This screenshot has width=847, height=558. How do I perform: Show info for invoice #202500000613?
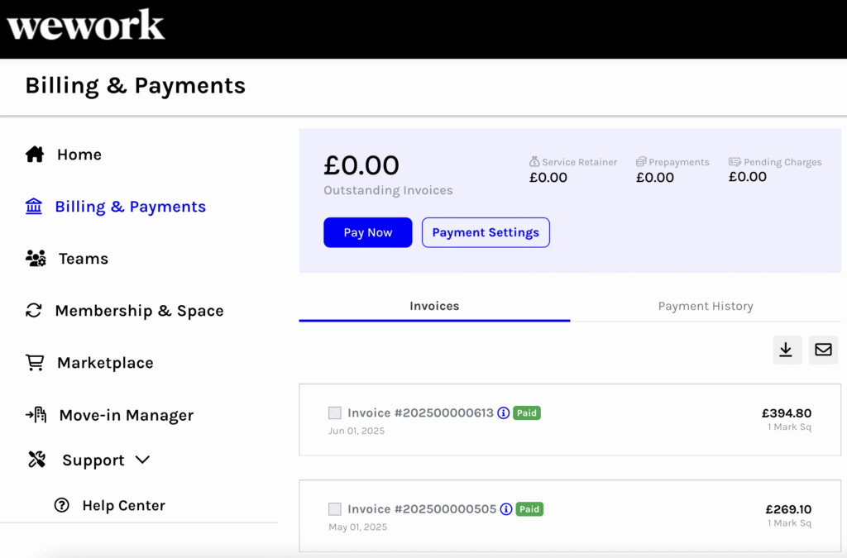click(503, 413)
